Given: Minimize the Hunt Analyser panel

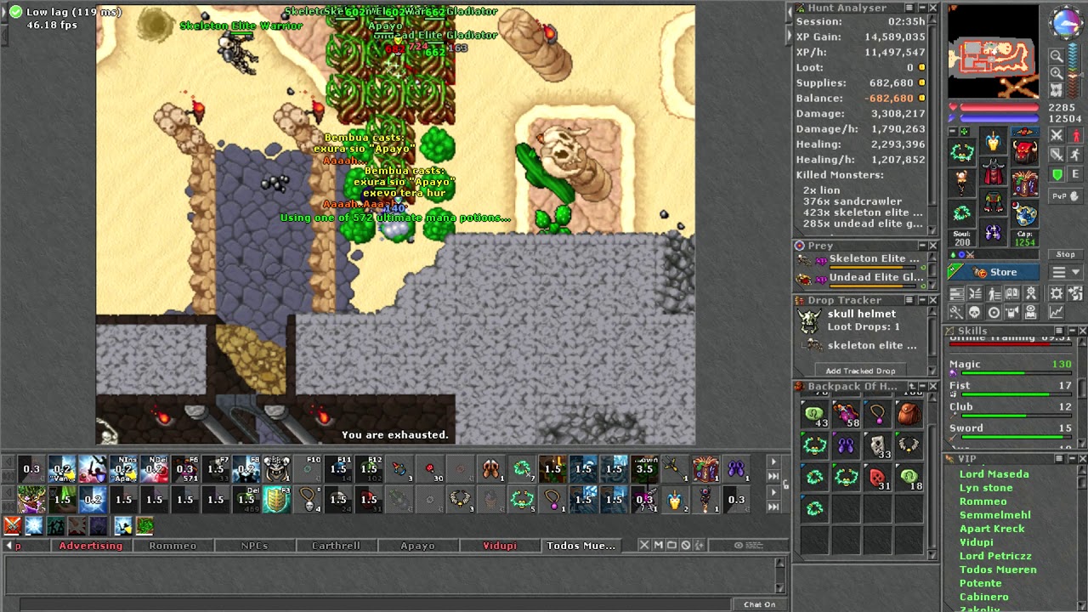Looking at the screenshot, I should point(921,8).
